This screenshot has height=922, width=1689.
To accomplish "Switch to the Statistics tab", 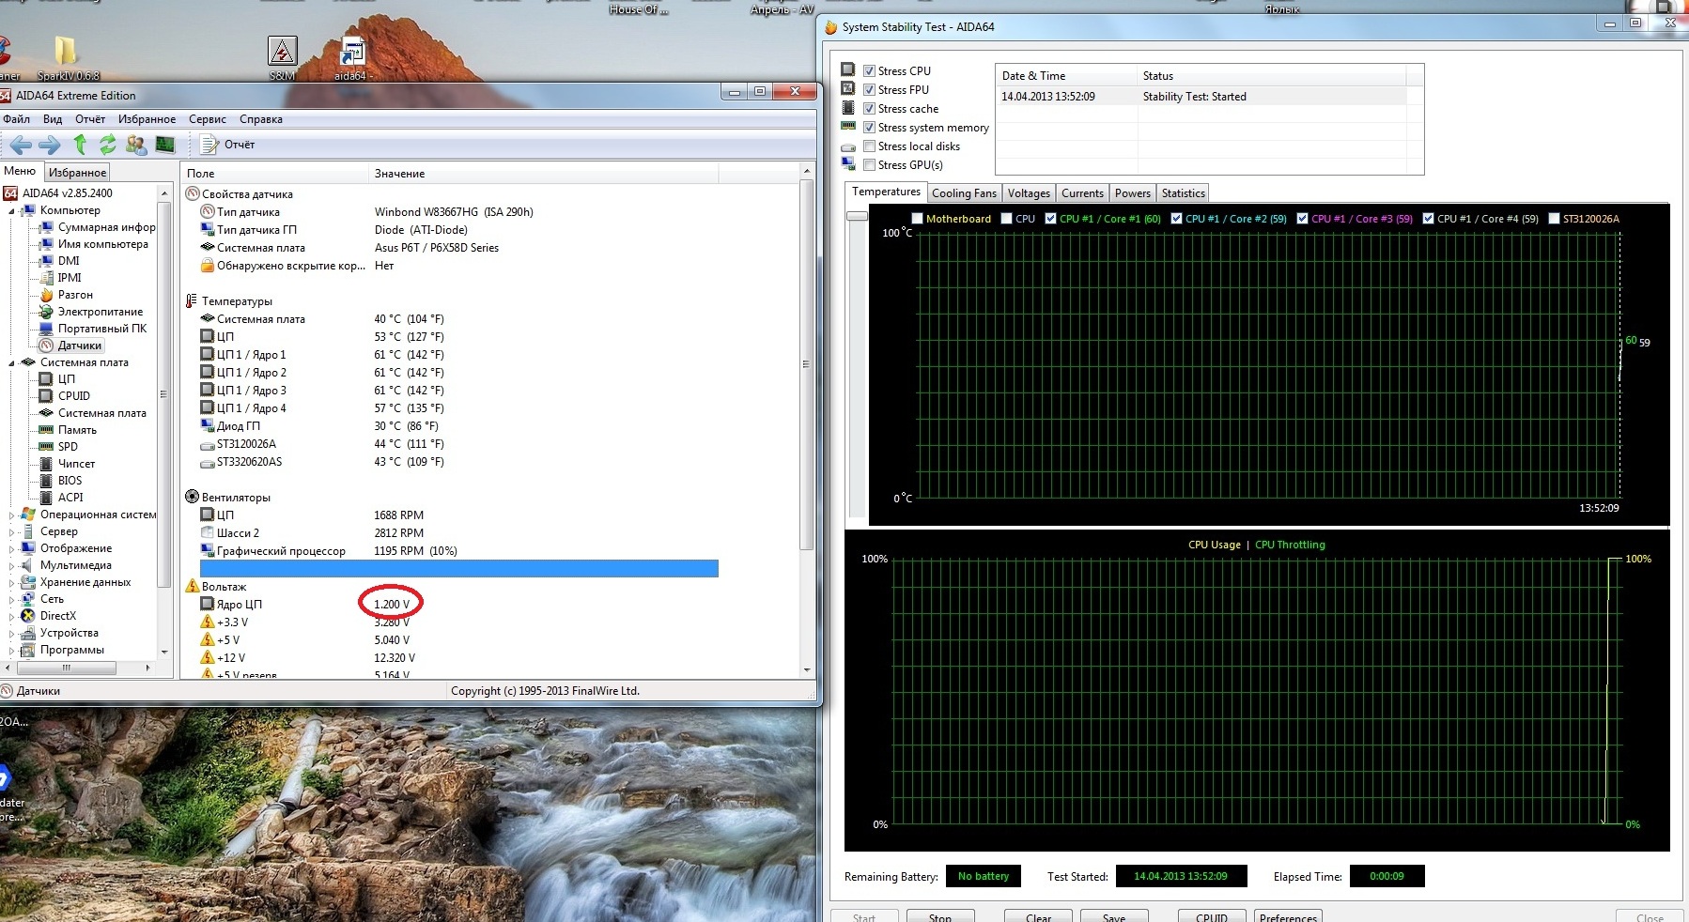I will (1183, 193).
